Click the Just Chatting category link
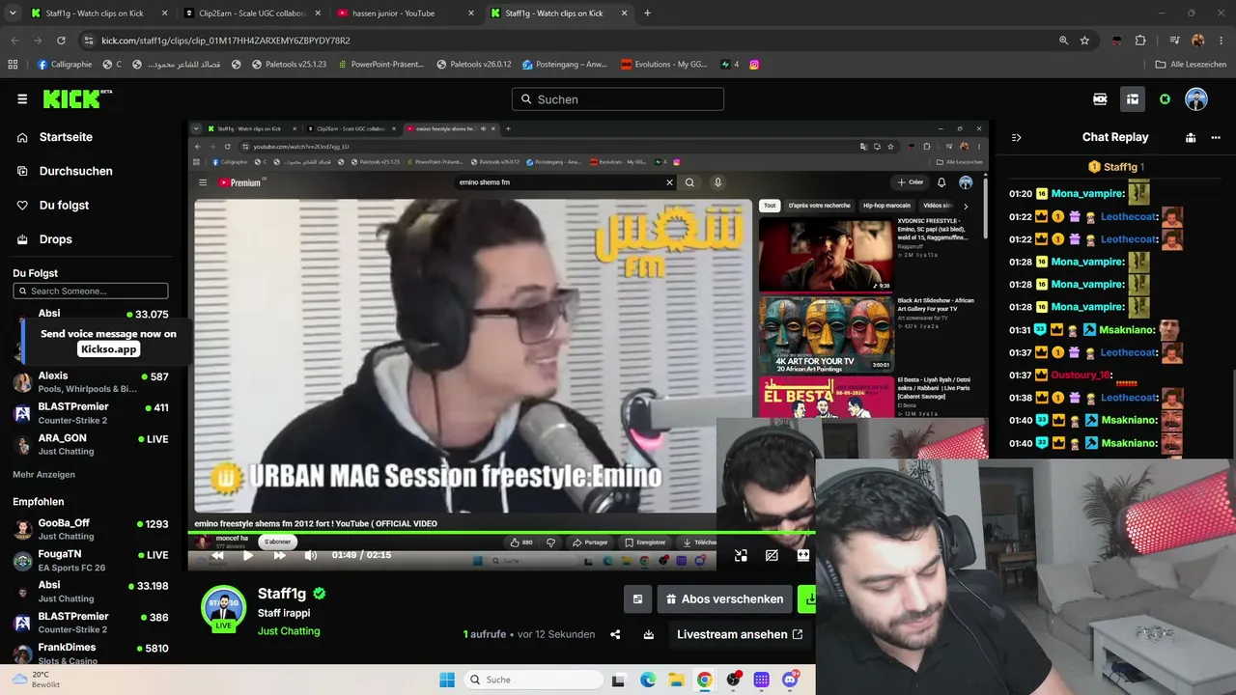The image size is (1236, 695). (x=289, y=631)
